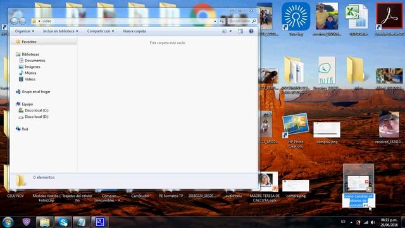405x228 pixels.
Task: Open the blue recorder taskbar icon
Action: (x=100, y=222)
